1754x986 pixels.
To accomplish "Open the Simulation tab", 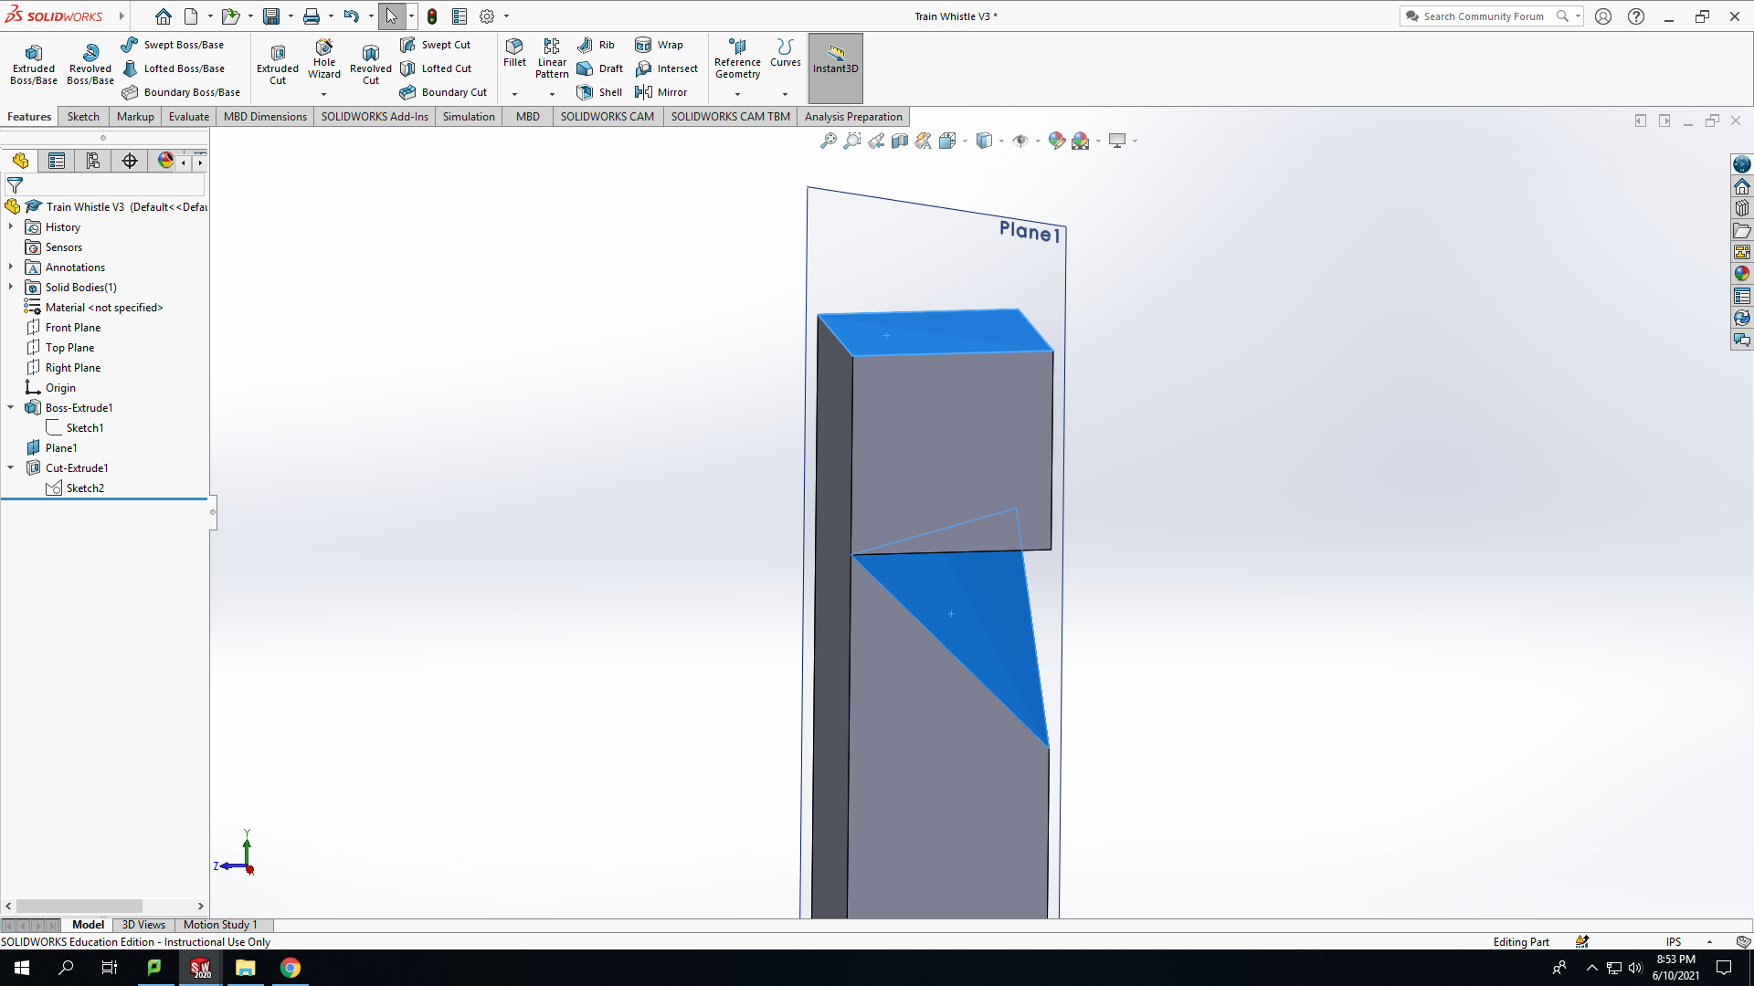I will click(x=469, y=117).
